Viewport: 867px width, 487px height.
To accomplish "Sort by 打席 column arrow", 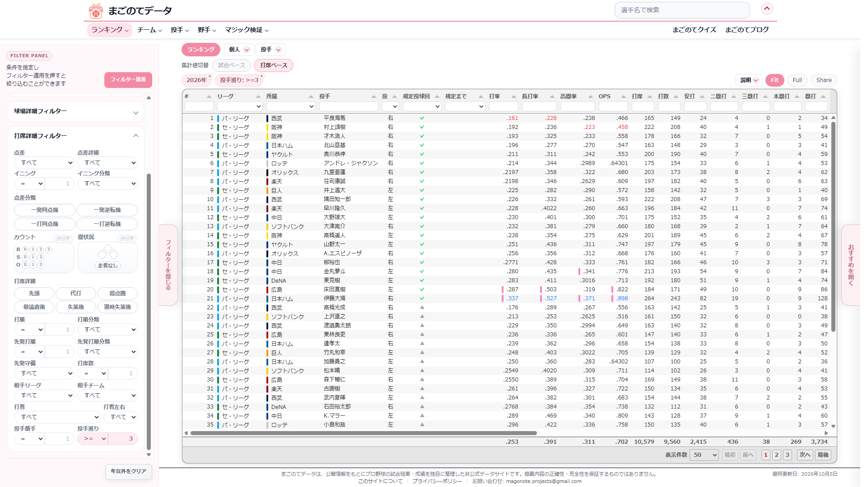I will click(x=650, y=96).
